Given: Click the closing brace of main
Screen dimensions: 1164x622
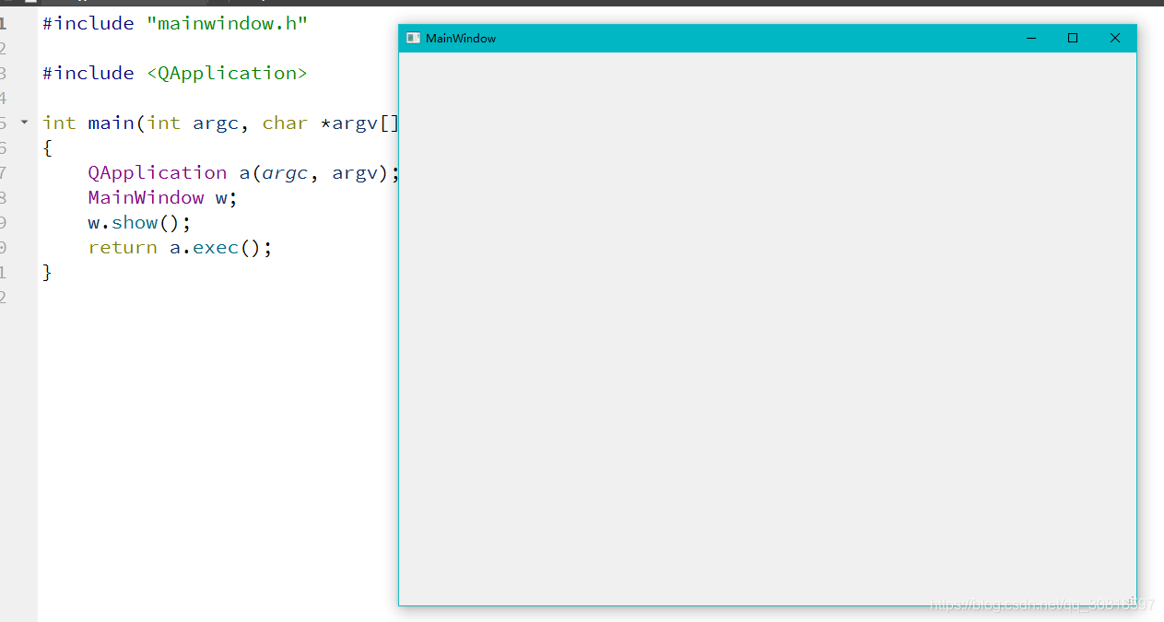Looking at the screenshot, I should (47, 272).
